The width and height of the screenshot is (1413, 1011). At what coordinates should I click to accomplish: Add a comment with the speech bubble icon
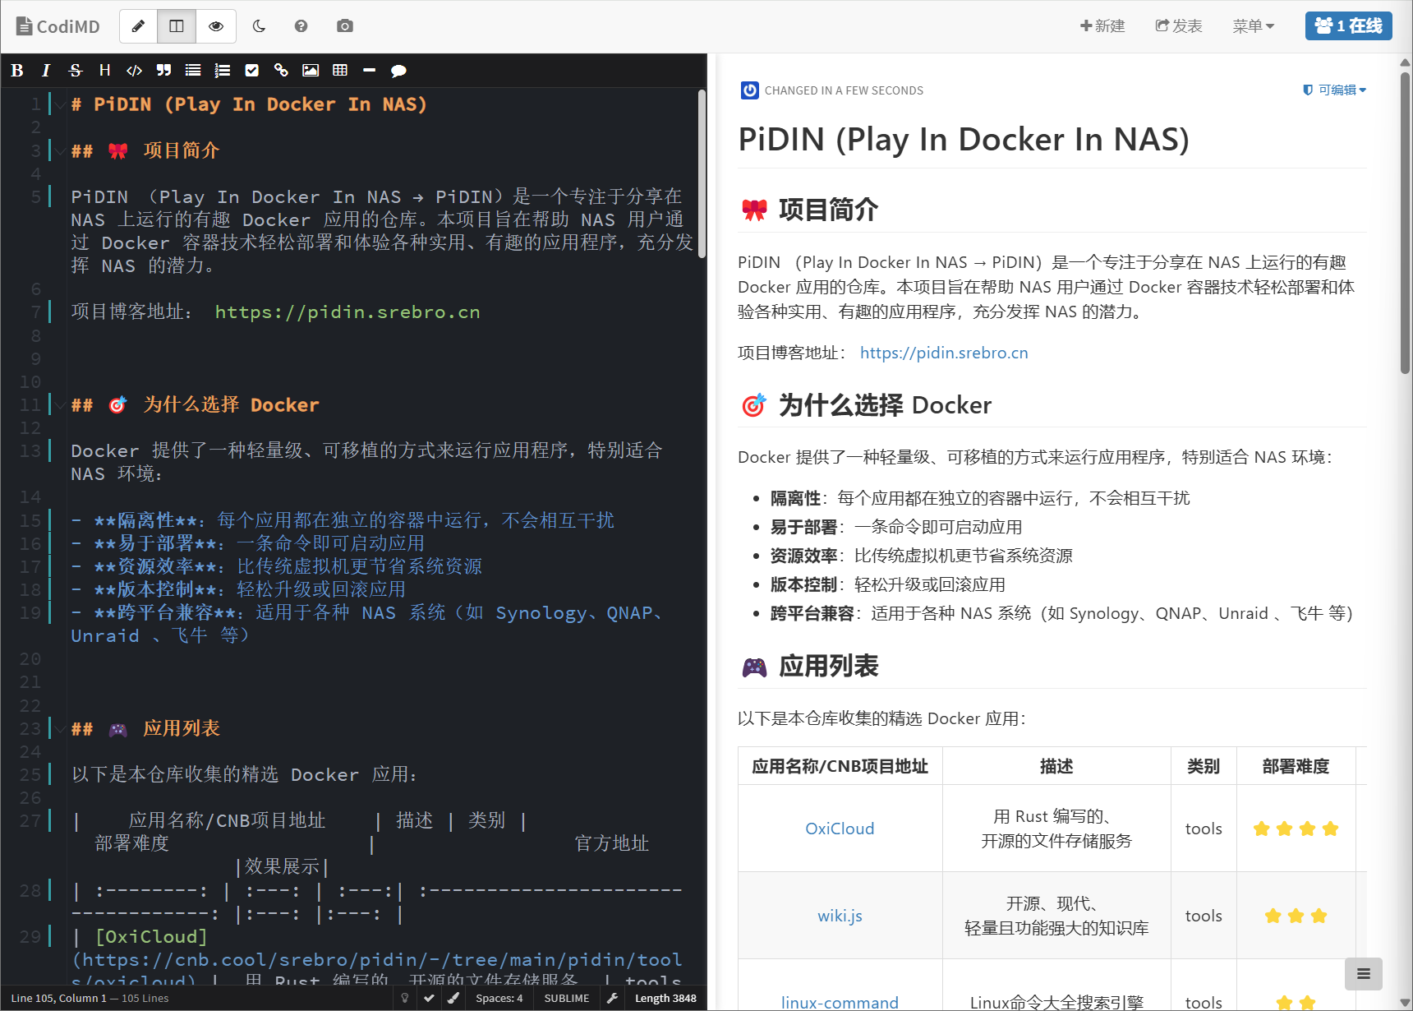pyautogui.click(x=398, y=71)
